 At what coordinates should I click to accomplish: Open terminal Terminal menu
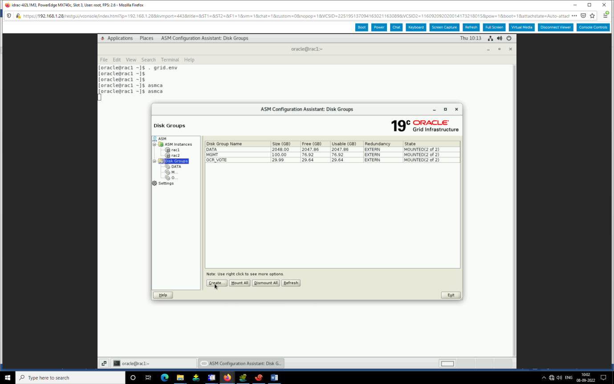(170, 60)
